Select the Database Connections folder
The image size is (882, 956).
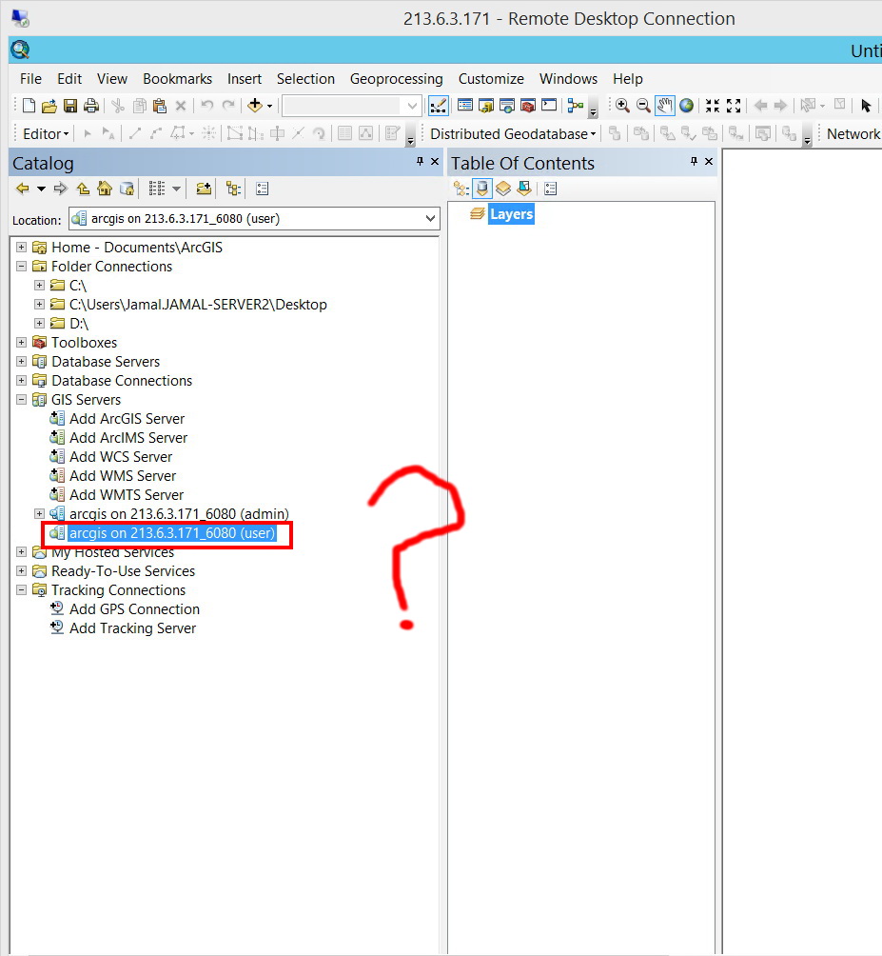[x=121, y=381]
